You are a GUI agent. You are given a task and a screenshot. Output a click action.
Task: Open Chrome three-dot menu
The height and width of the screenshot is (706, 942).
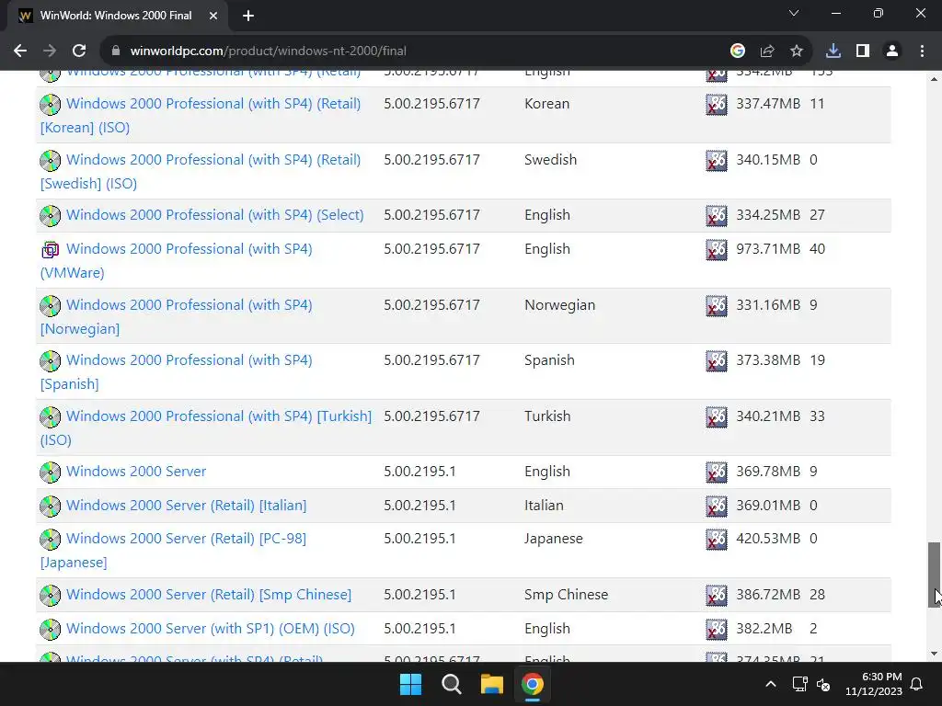pos(922,51)
